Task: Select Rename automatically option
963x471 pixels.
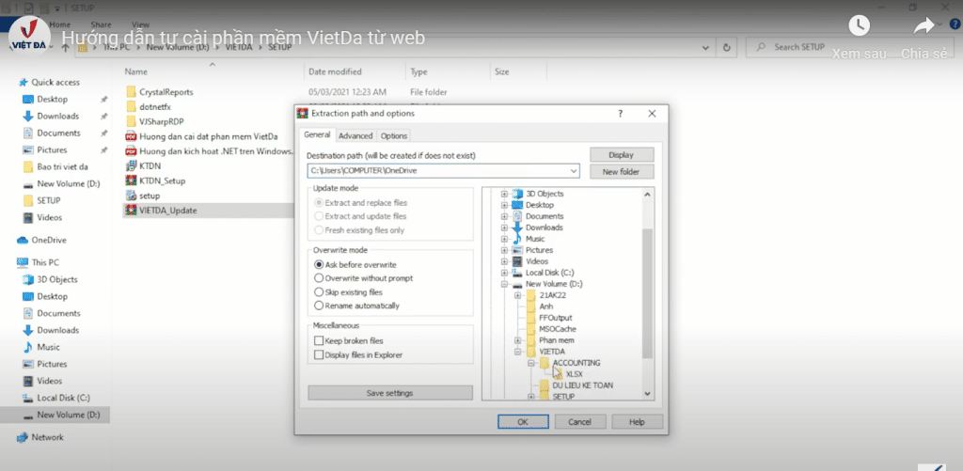Action: (x=319, y=306)
